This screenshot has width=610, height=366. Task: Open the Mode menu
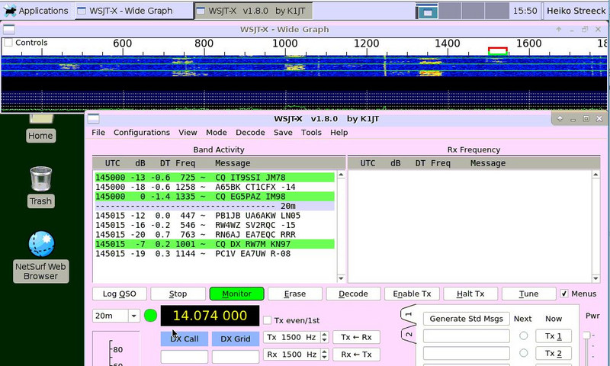[217, 133]
